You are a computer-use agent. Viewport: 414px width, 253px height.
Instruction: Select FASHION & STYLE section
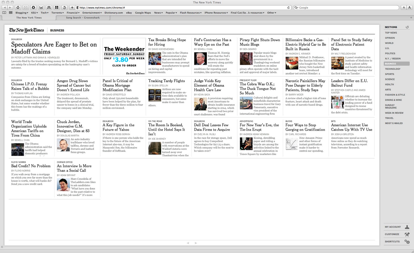[x=395, y=95]
